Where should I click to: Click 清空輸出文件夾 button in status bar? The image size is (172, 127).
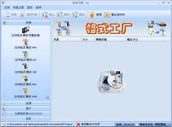coord(88,124)
